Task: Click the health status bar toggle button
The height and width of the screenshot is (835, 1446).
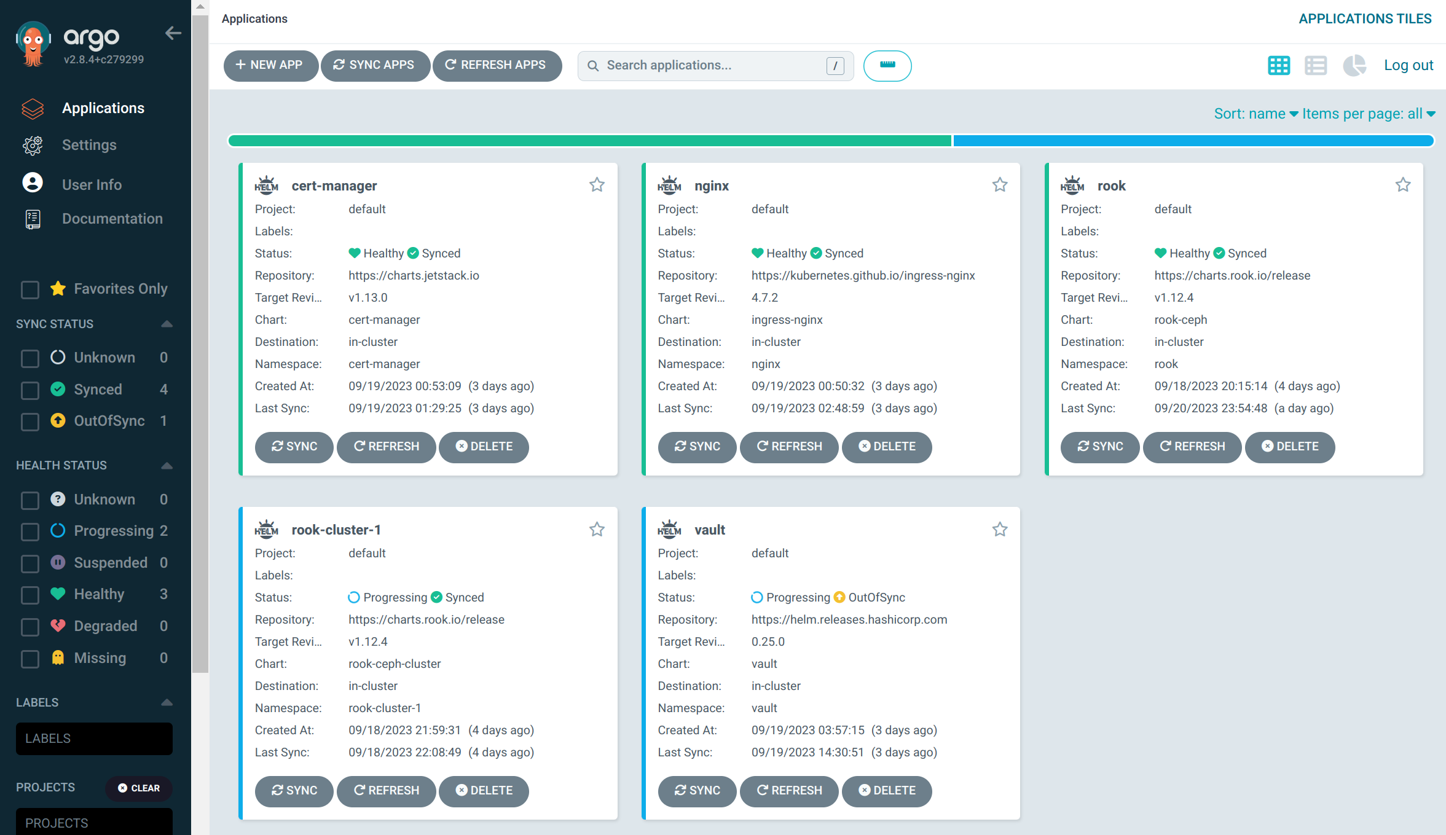Action: [x=887, y=65]
